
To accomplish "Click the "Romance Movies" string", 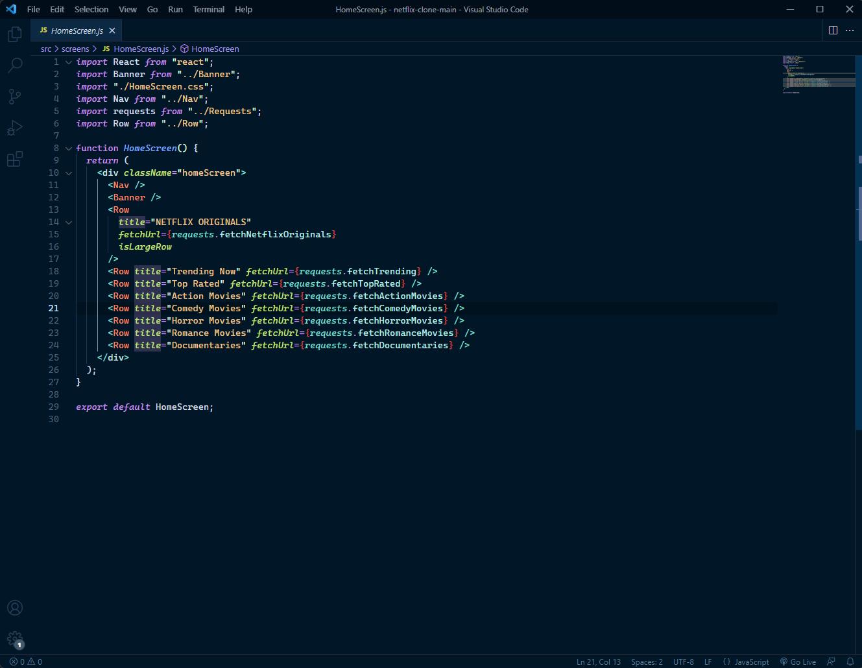I will point(209,333).
